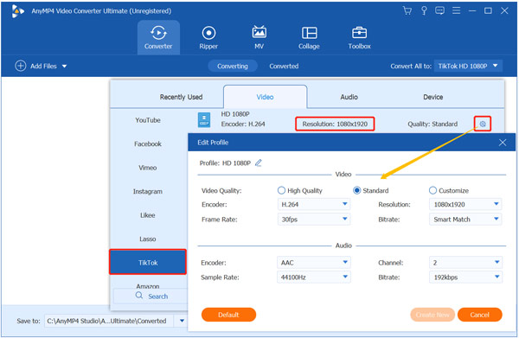This screenshot has width=519, height=338.
Task: Click the pencil icon to rename profile
Action: [258, 163]
